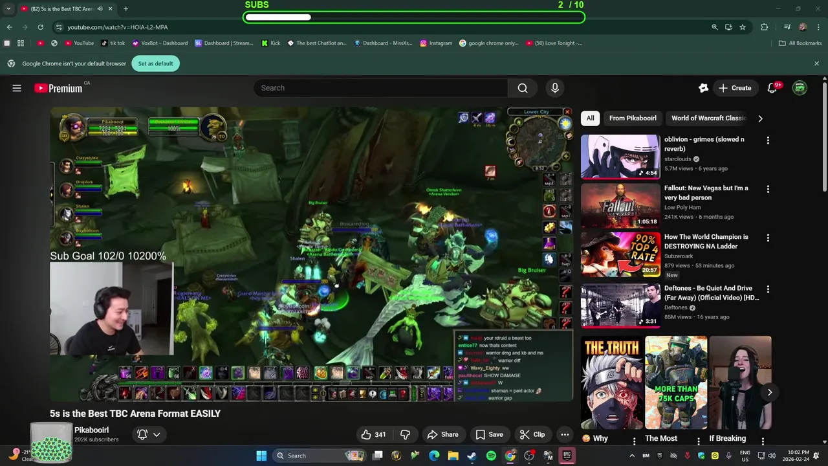Open the Windows Start menu
The height and width of the screenshot is (466, 828).
(x=261, y=456)
